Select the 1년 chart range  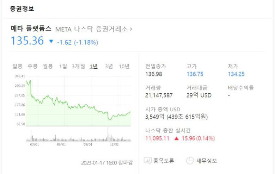[94, 66]
